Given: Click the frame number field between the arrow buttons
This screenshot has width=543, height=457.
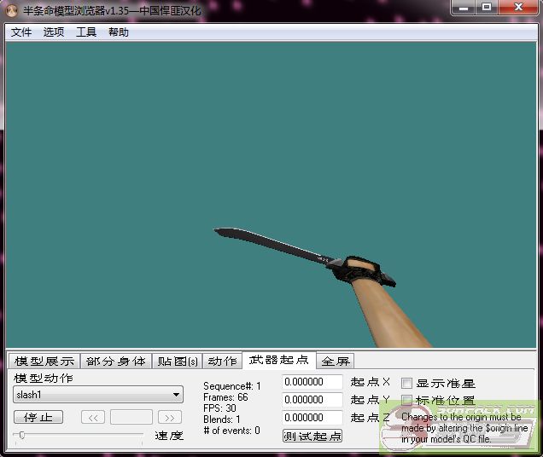Looking at the screenshot, I should [x=131, y=417].
